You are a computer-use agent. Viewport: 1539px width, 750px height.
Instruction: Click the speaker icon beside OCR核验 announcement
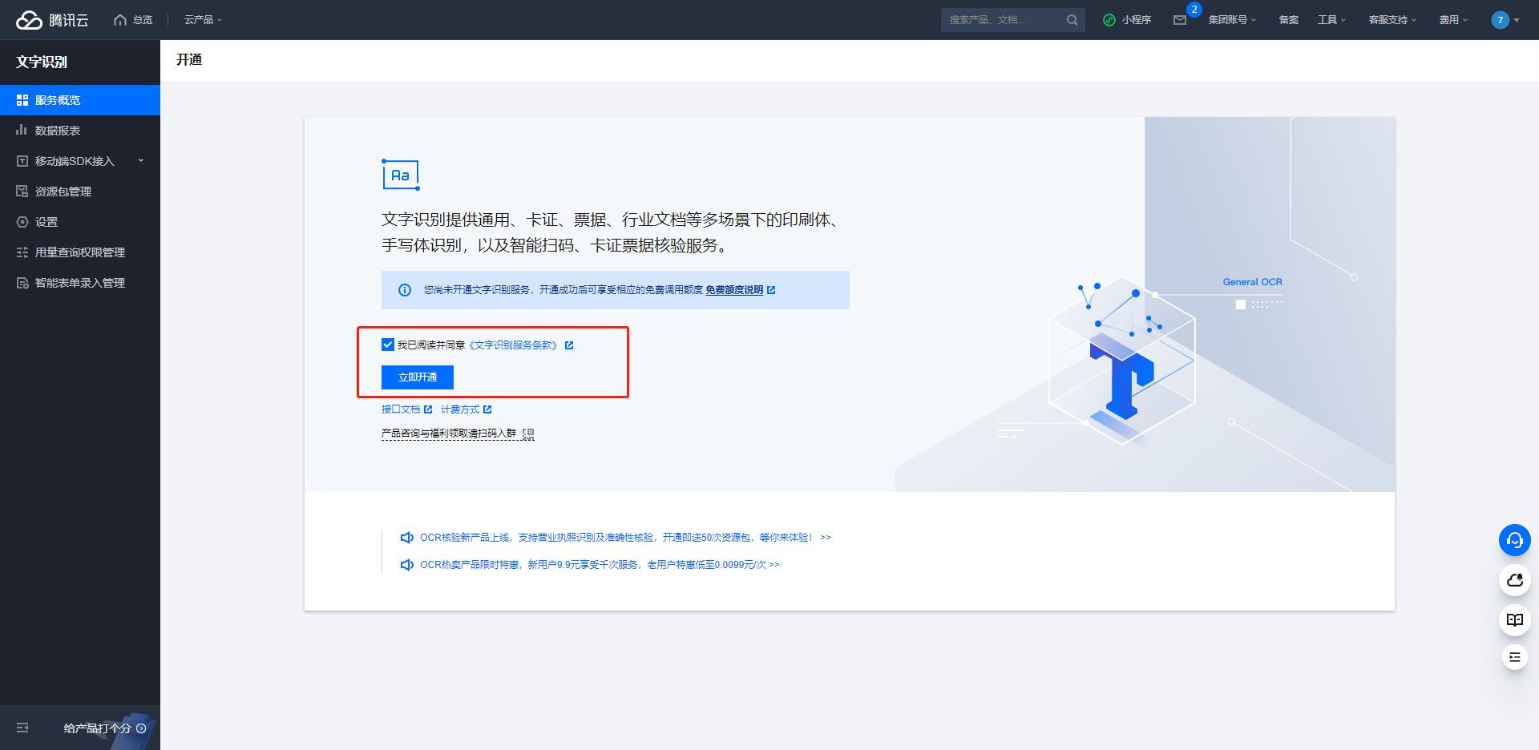coord(407,538)
